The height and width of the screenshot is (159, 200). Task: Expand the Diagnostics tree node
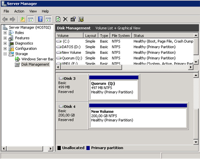[x=5, y=43]
